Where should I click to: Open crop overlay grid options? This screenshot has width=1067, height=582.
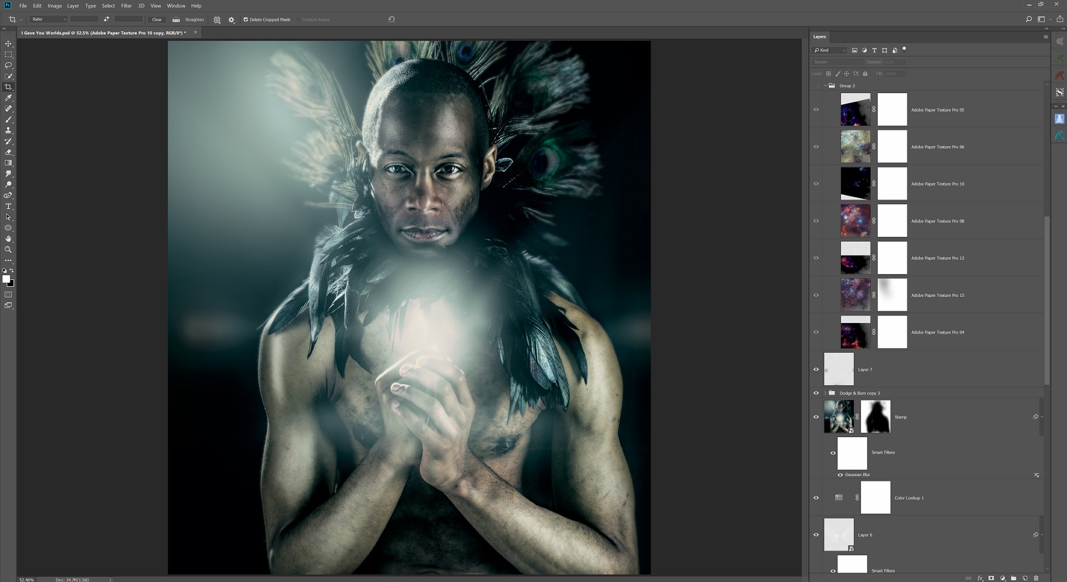pos(217,20)
